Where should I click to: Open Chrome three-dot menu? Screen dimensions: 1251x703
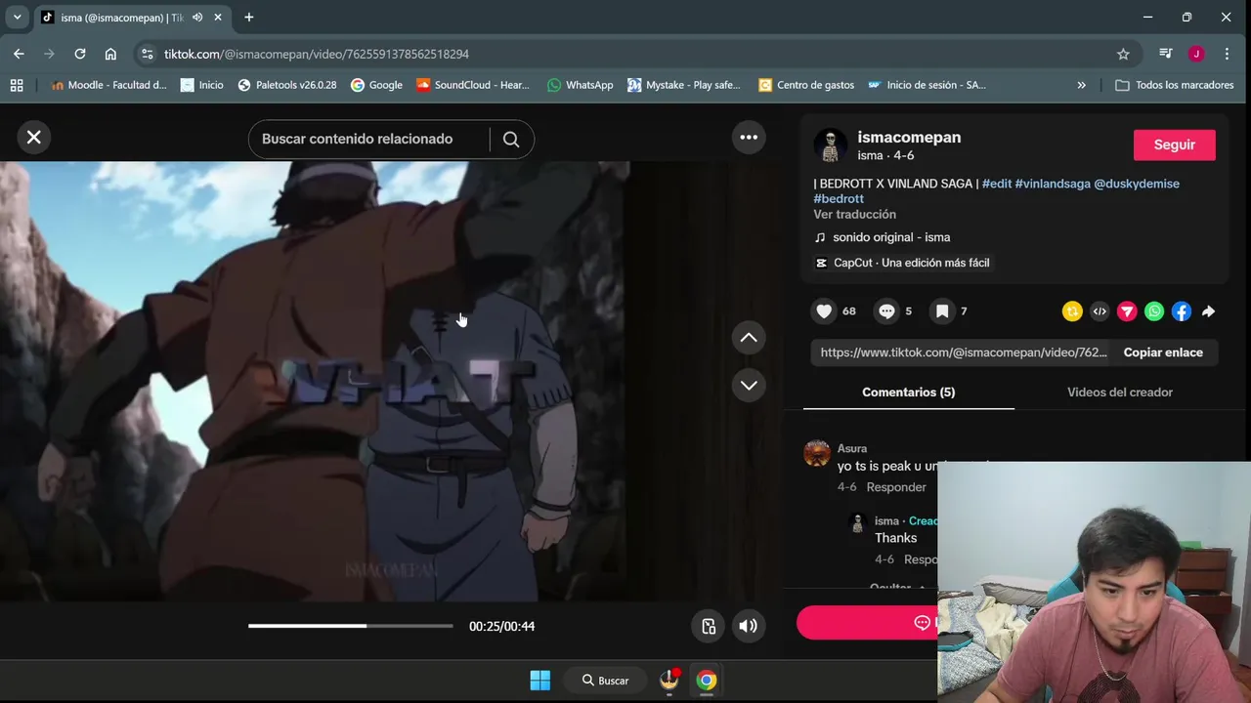(1228, 54)
